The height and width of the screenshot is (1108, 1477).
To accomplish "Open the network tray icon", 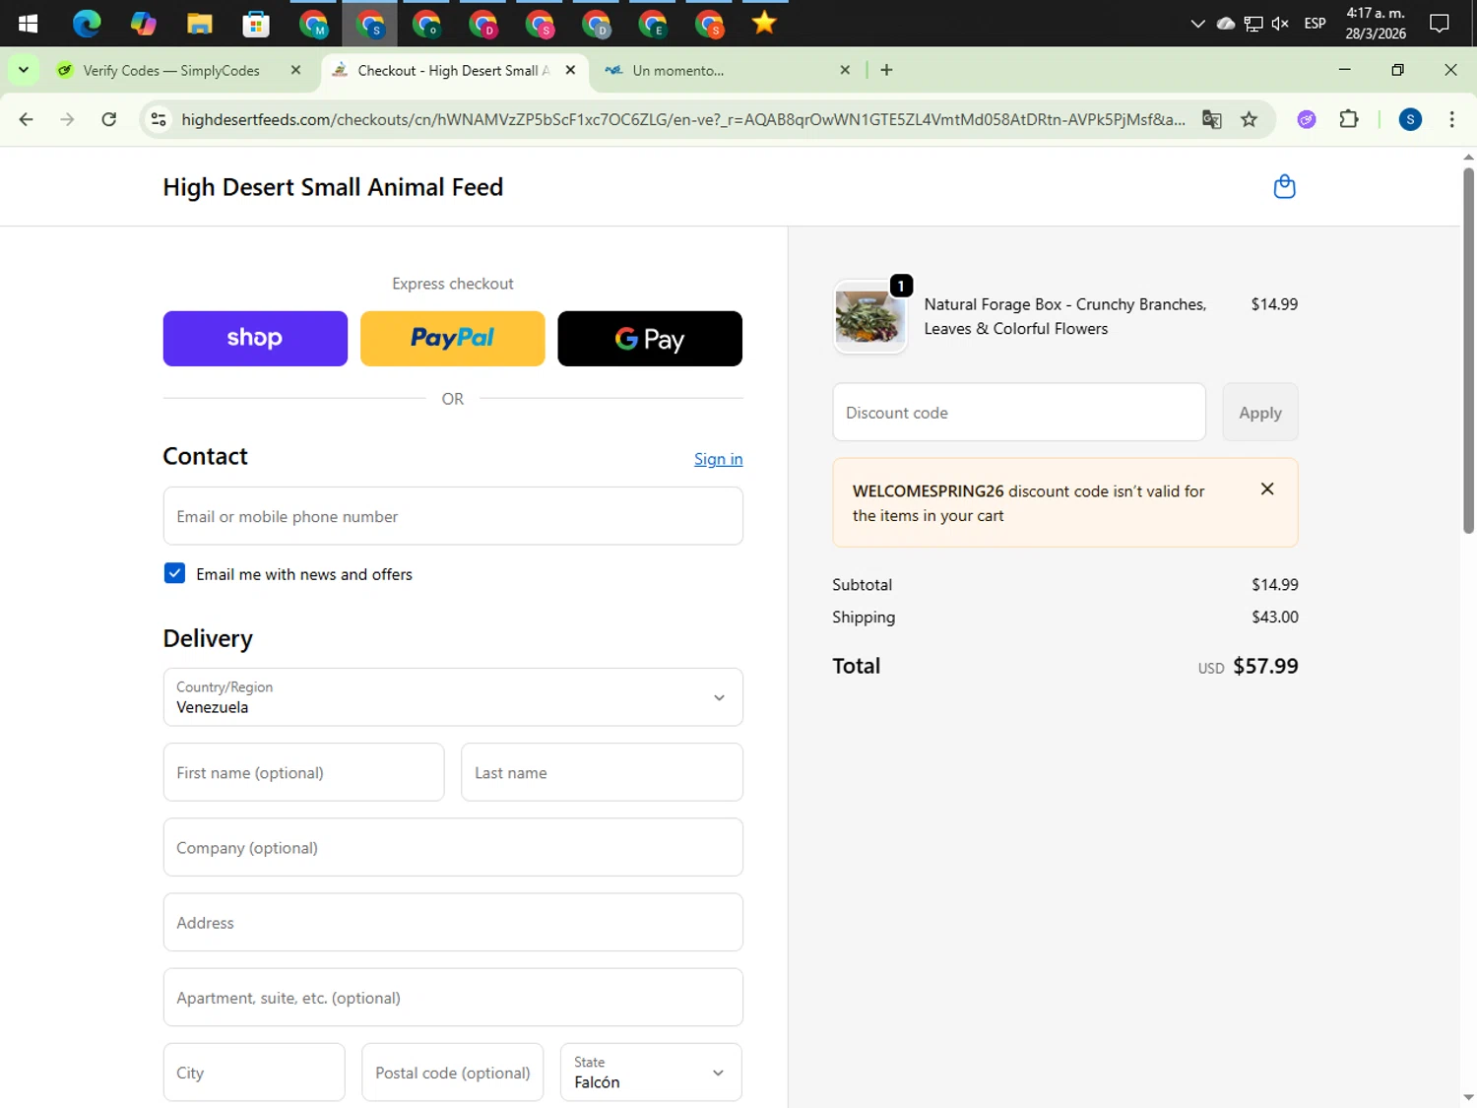I will [1252, 24].
